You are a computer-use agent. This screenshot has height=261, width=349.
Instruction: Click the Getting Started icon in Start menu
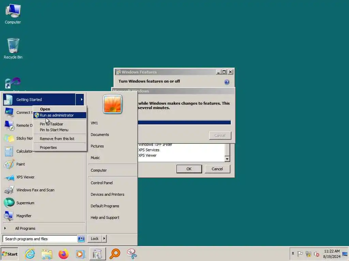[x=8, y=100]
